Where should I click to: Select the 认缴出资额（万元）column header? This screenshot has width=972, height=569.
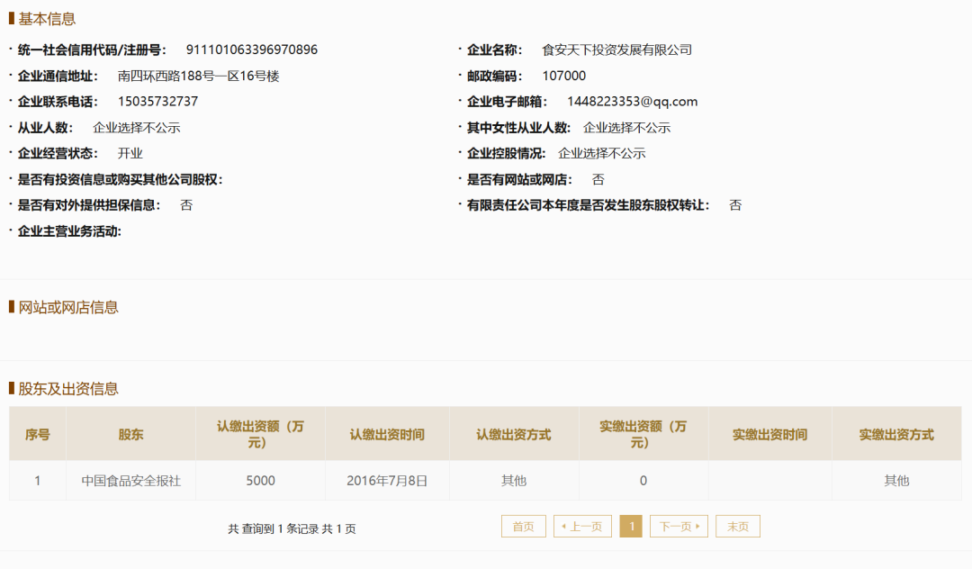point(261,433)
